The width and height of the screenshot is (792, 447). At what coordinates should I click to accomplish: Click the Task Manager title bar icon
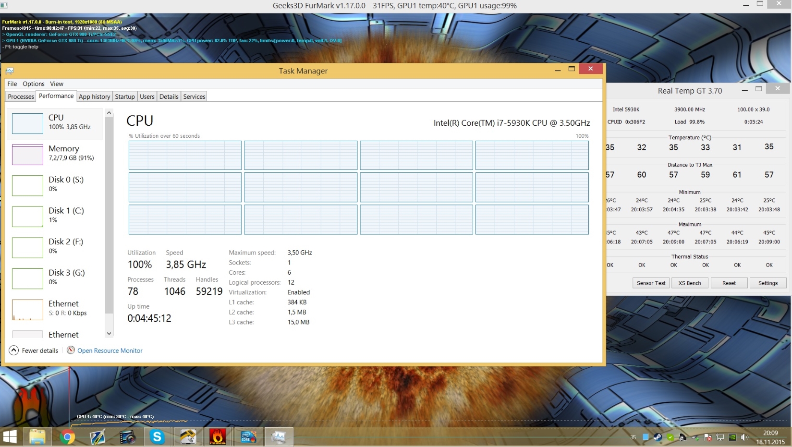[10, 71]
